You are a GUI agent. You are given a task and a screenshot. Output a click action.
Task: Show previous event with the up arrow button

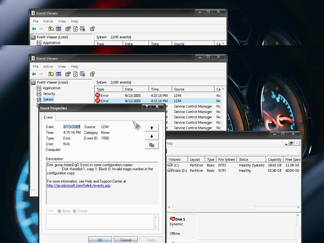coord(152,128)
